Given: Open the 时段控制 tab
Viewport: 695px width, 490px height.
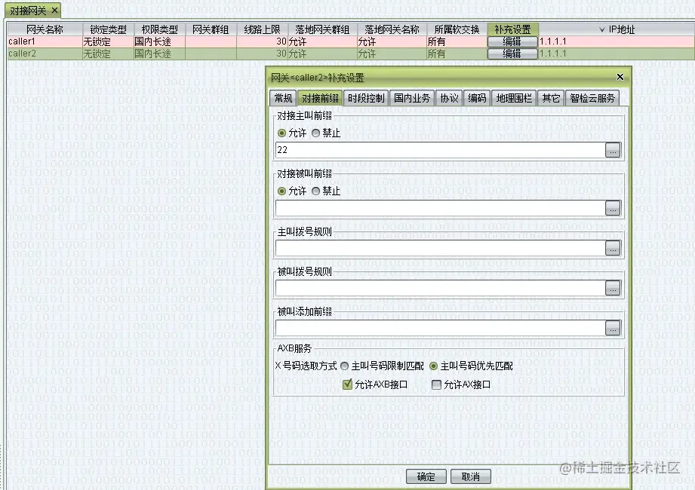Looking at the screenshot, I should coord(366,98).
